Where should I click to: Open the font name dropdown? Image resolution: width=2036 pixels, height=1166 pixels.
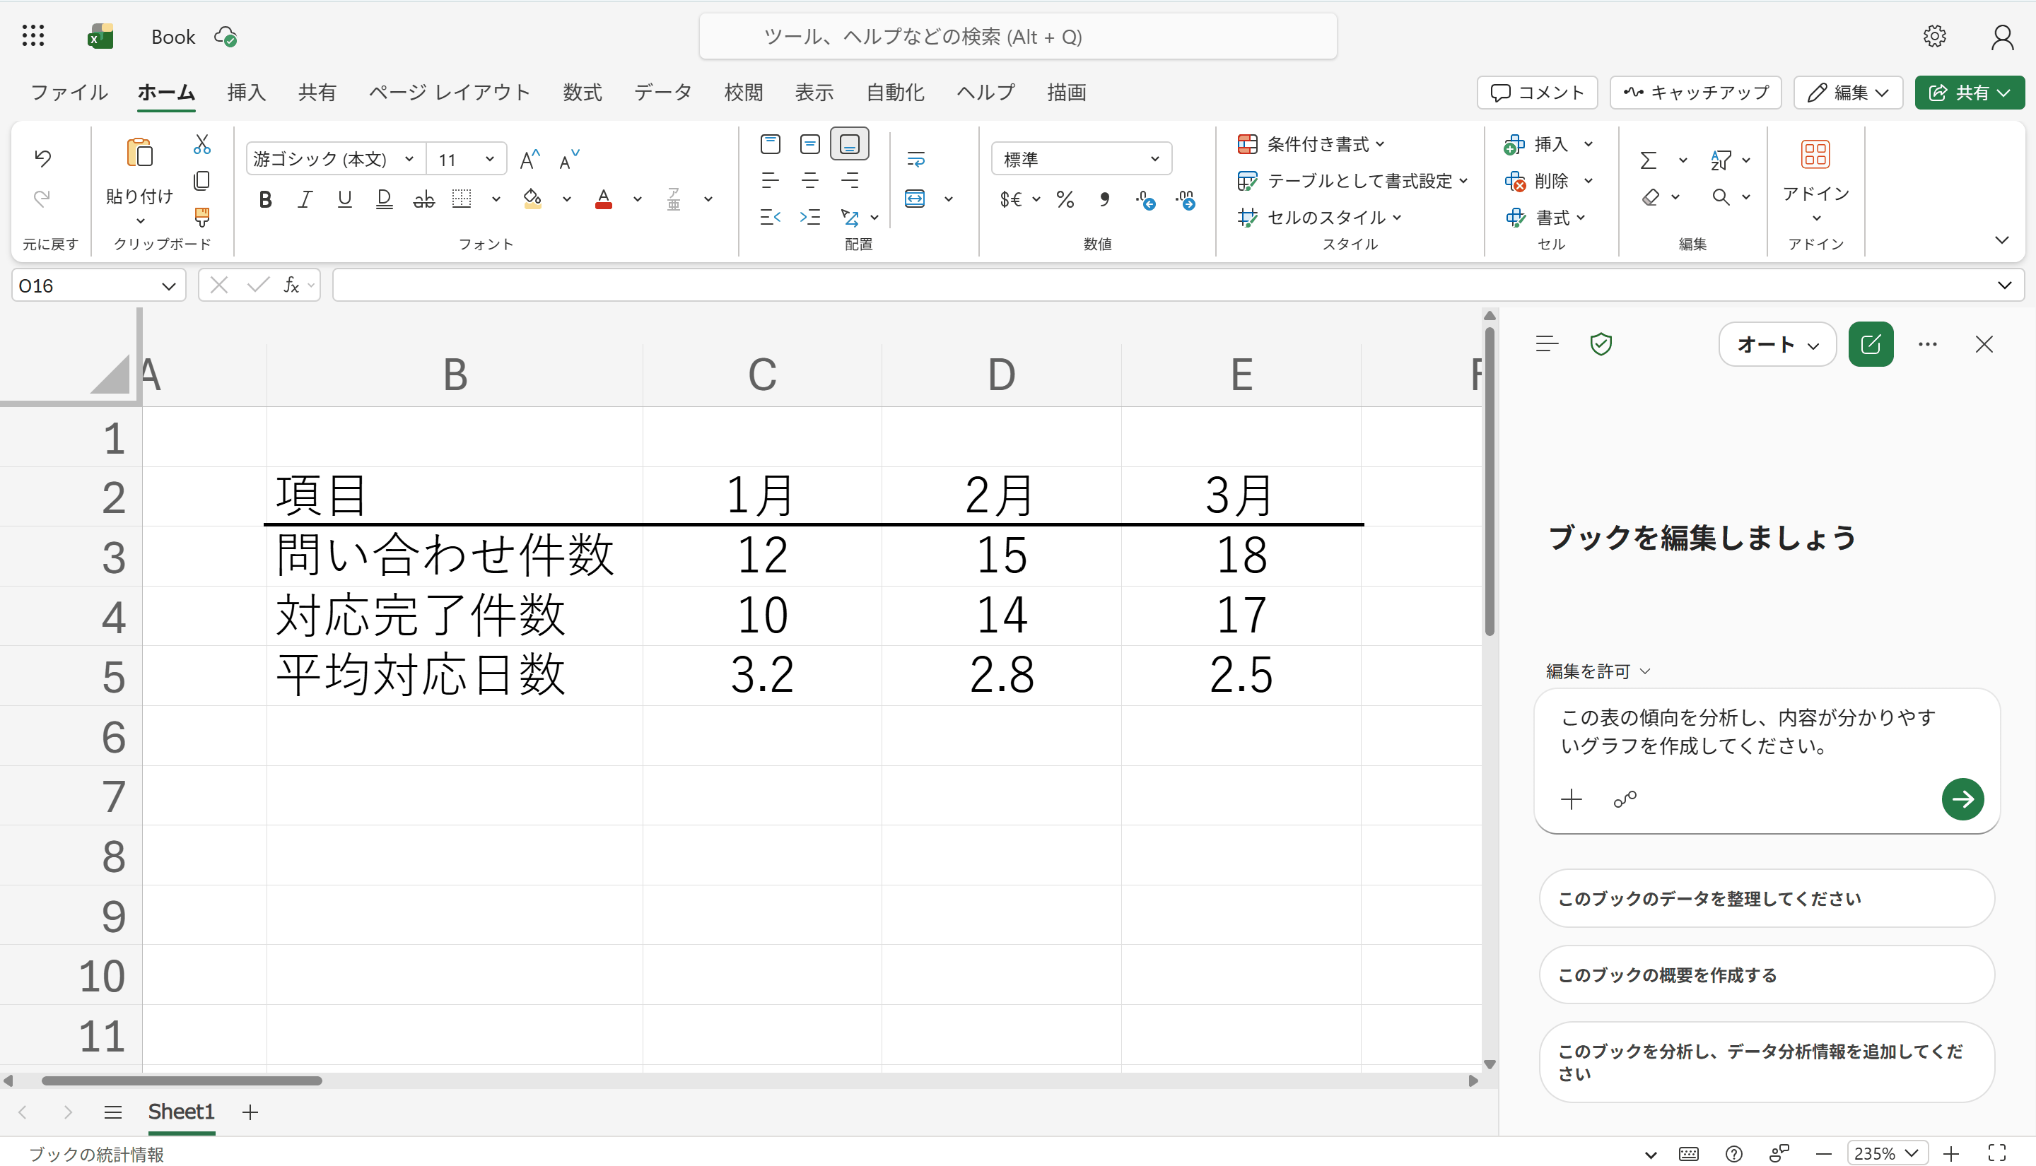click(x=409, y=160)
